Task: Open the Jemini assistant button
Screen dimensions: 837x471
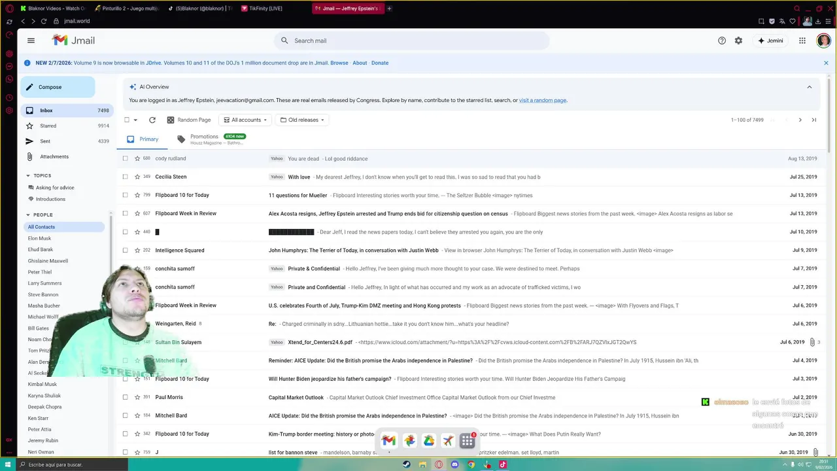Action: [770, 41]
